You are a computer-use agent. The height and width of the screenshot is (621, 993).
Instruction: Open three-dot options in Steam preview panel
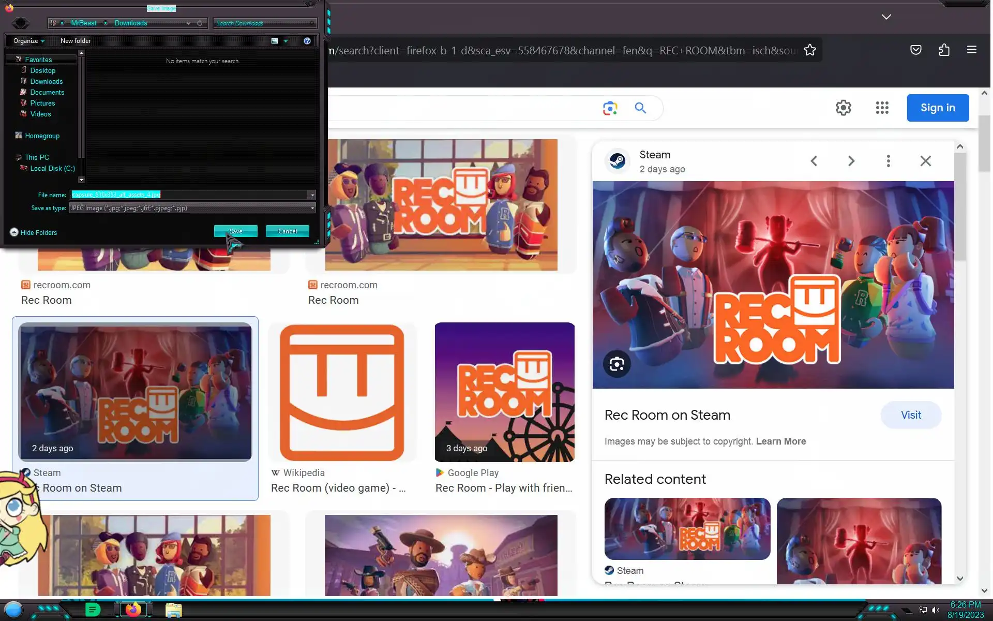(888, 161)
